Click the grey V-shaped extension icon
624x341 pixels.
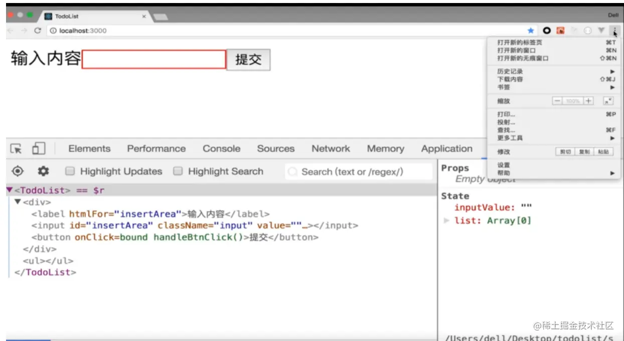[x=601, y=31]
